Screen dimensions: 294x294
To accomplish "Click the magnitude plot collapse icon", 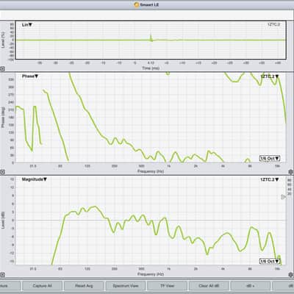I will coord(2,275).
